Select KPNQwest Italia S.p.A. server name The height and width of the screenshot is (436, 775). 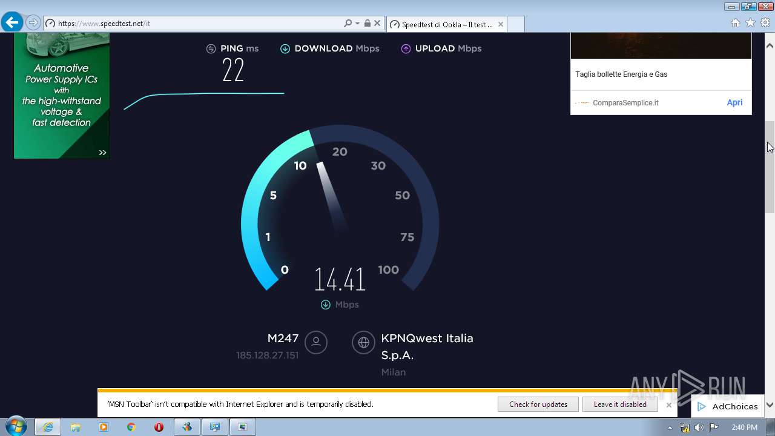point(427,346)
